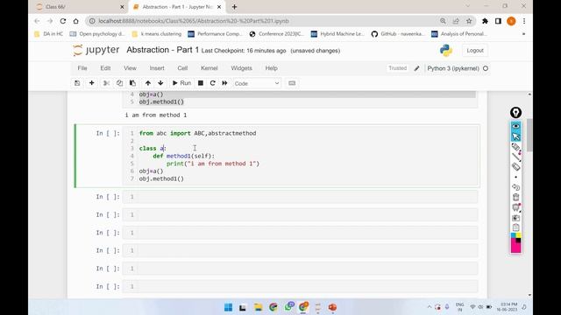
Task: Insert cell below with plus icon
Action: pos(91,83)
